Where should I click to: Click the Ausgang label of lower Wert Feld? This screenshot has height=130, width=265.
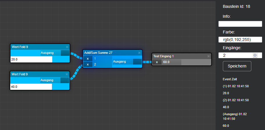[47, 80]
